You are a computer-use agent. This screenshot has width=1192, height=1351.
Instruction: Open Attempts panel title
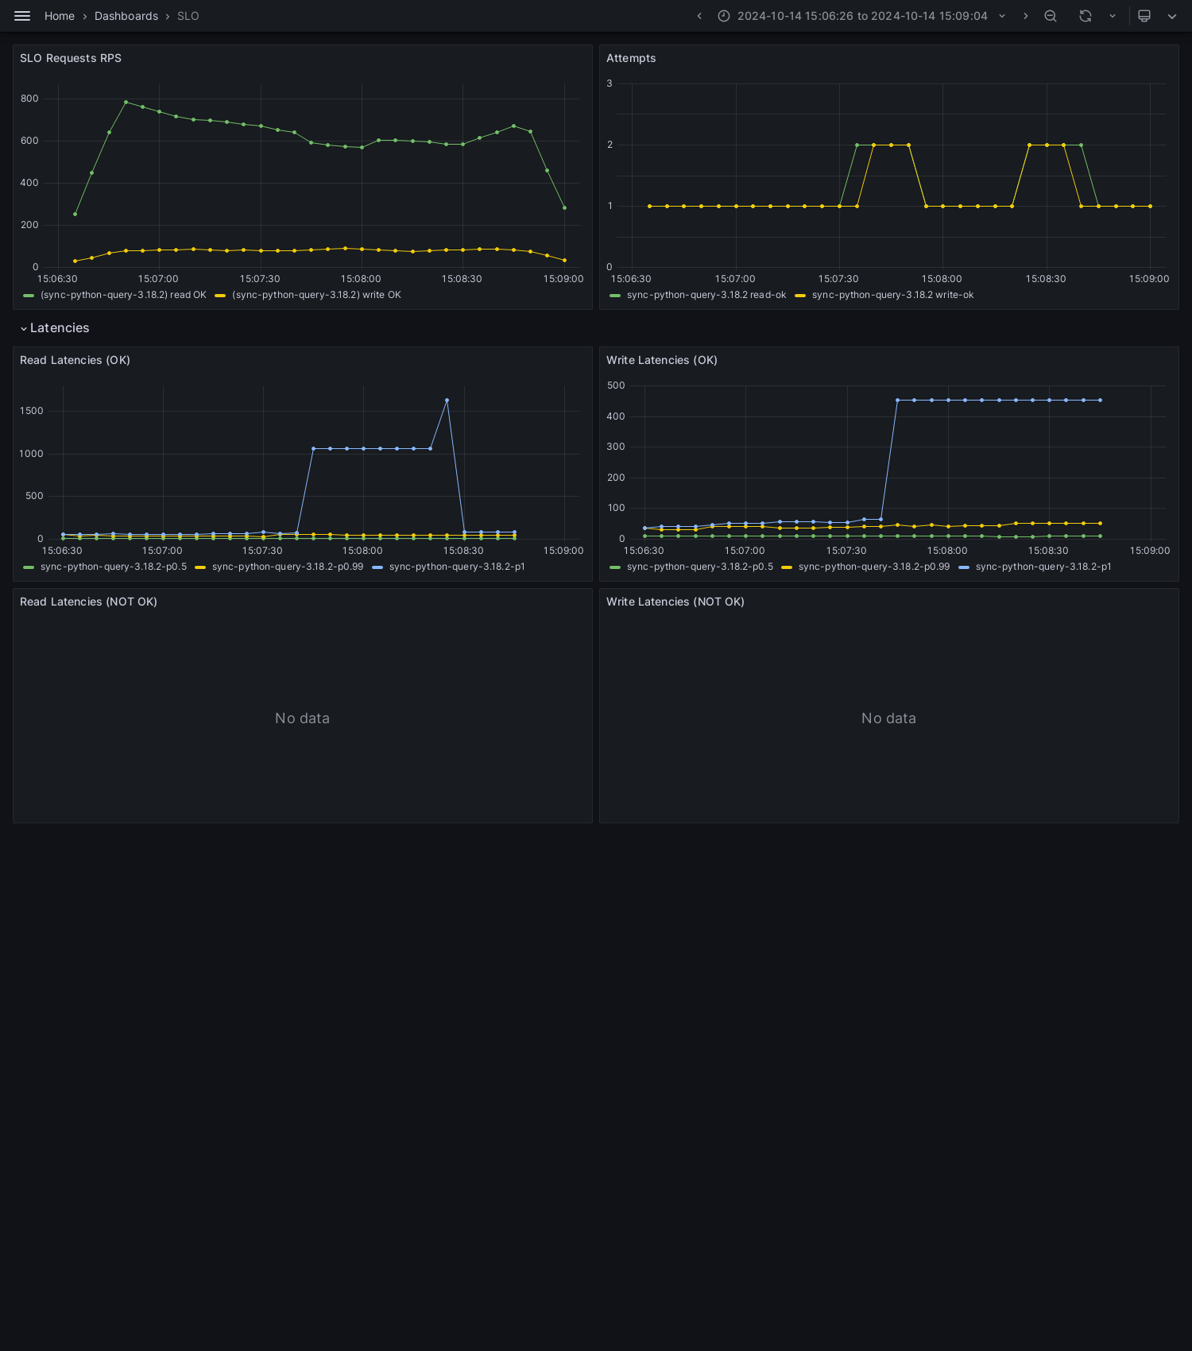click(631, 58)
